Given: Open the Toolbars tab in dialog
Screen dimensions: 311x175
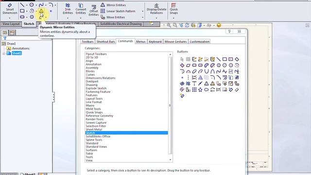Looking at the screenshot, I should point(87,41).
